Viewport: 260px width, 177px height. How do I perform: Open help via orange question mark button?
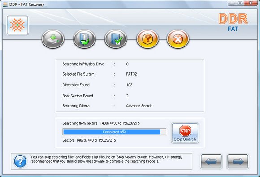coord(147,39)
